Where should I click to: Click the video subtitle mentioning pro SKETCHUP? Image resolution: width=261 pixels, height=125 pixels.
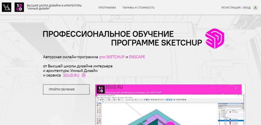click(x=134, y=92)
